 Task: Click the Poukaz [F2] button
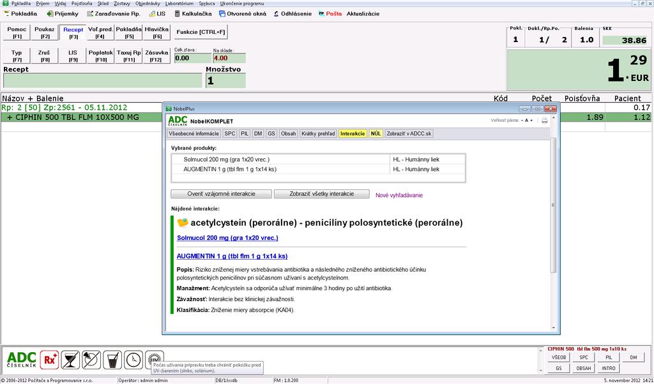(x=45, y=33)
